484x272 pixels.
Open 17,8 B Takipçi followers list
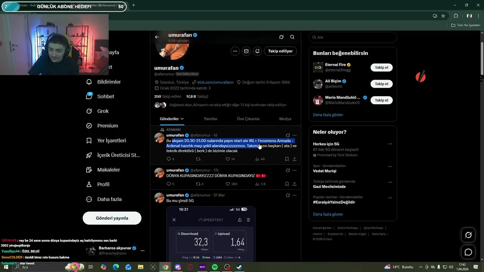pyautogui.click(x=197, y=96)
